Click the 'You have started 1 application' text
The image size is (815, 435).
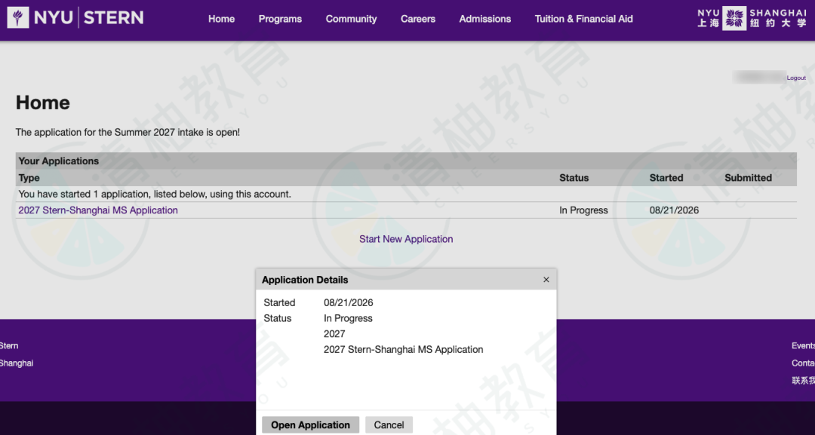pyautogui.click(x=155, y=195)
